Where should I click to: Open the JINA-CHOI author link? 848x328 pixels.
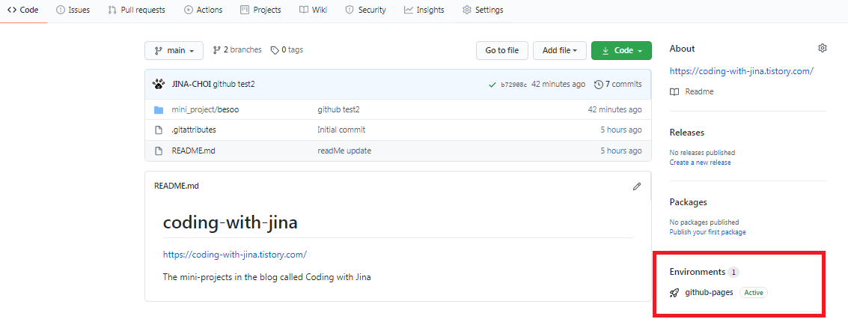192,84
